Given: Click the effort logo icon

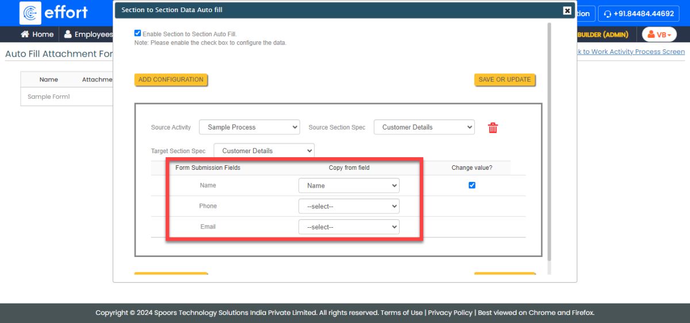Looking at the screenshot, I should [30, 13].
